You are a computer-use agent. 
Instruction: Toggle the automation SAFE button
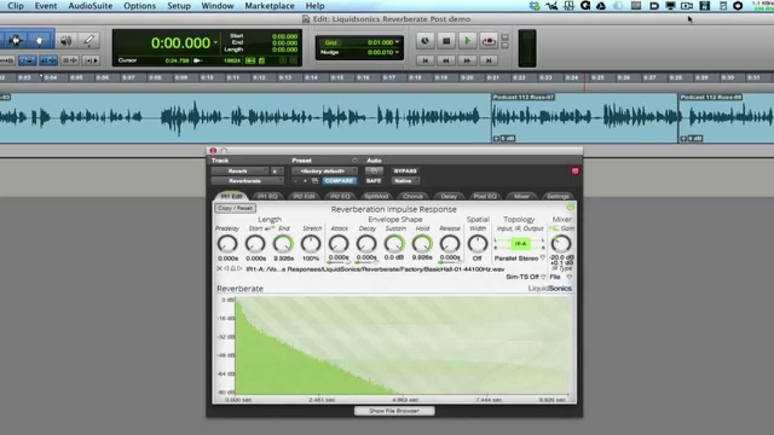(374, 181)
